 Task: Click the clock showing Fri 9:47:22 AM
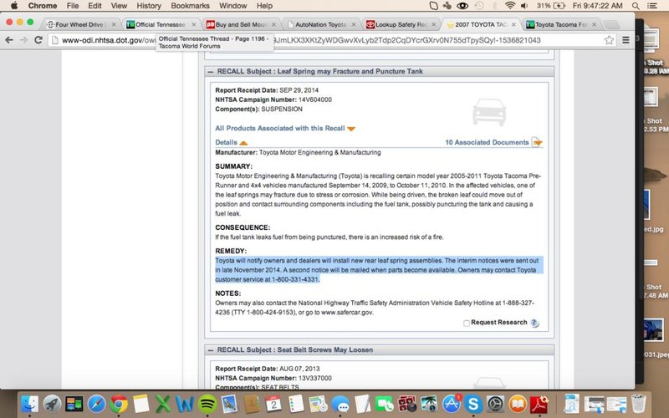(x=597, y=6)
